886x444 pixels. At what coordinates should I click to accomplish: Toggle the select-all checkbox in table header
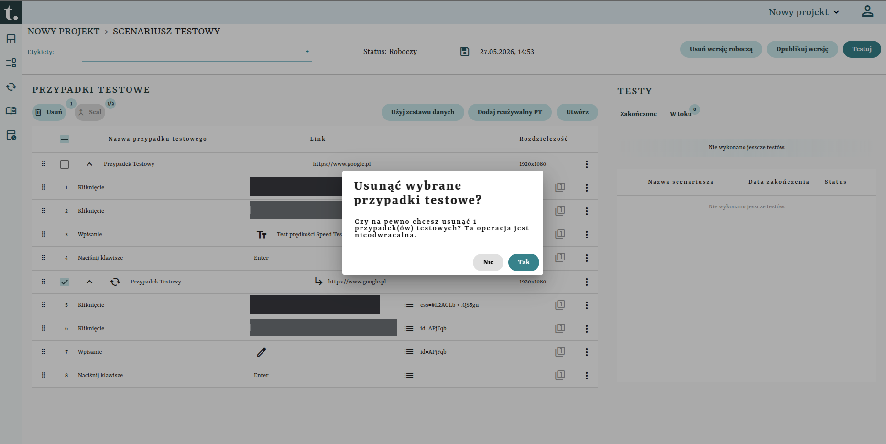pyautogui.click(x=65, y=139)
